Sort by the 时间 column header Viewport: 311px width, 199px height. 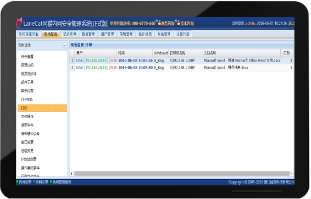tap(135, 53)
